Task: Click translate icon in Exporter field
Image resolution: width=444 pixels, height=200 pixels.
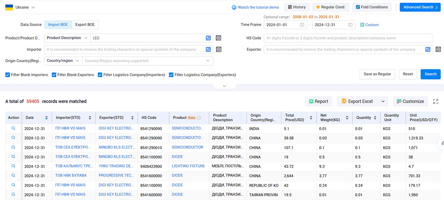Action: click(x=428, y=50)
